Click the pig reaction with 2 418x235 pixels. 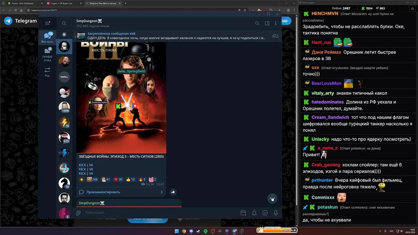(153, 180)
